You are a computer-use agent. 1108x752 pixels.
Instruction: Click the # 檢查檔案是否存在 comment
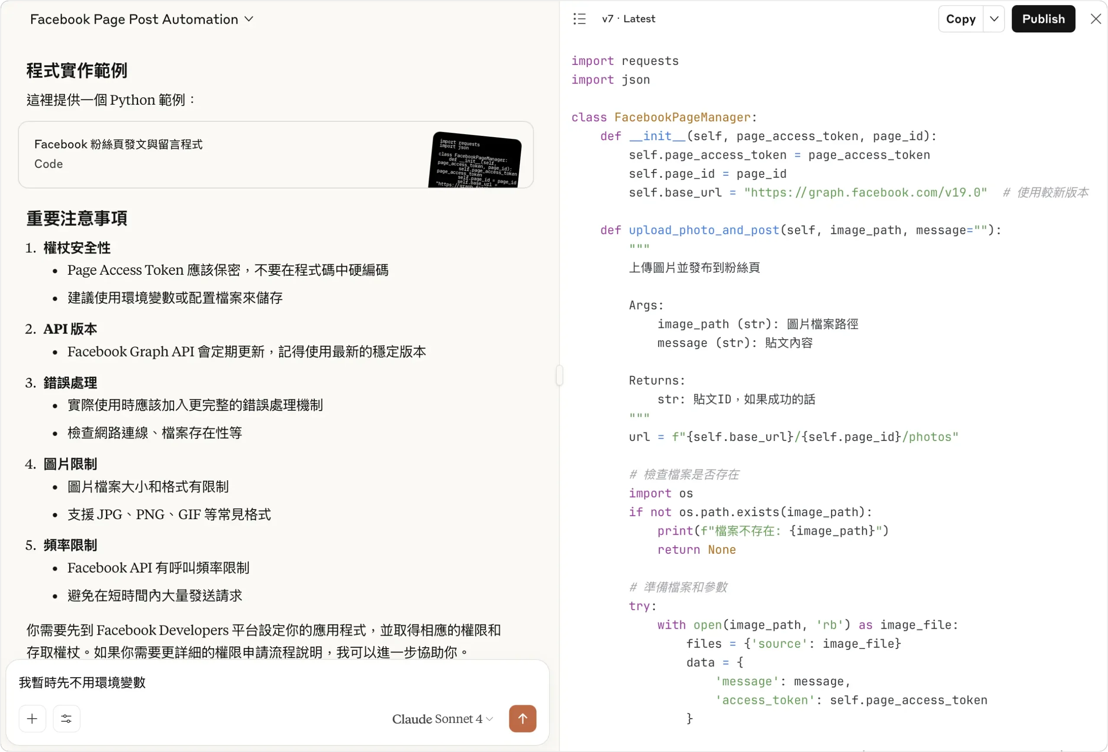pos(684,475)
